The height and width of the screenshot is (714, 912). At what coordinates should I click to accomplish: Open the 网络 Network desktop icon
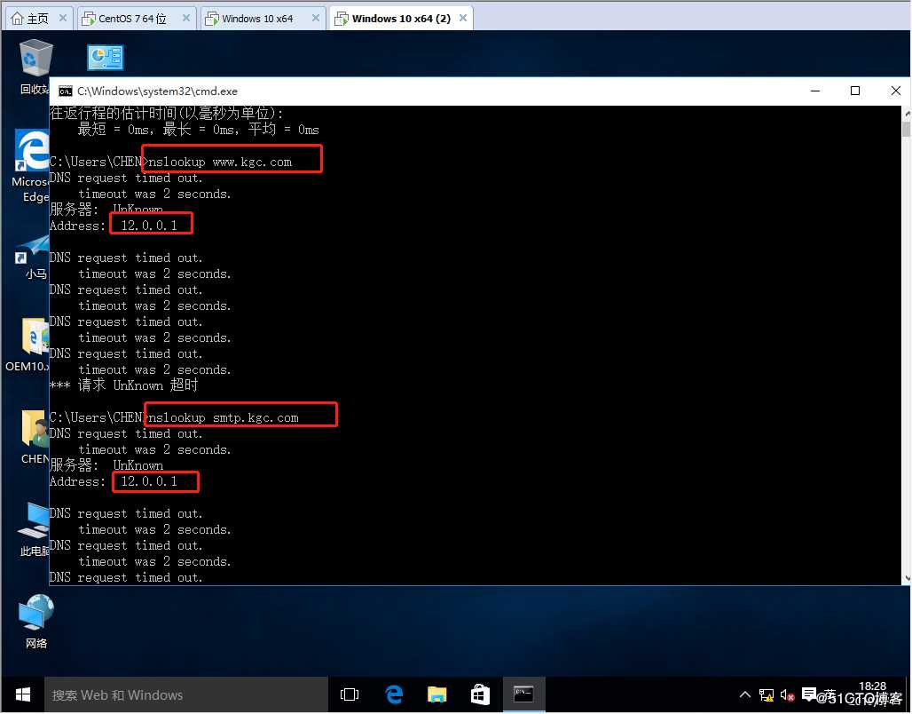(36, 622)
